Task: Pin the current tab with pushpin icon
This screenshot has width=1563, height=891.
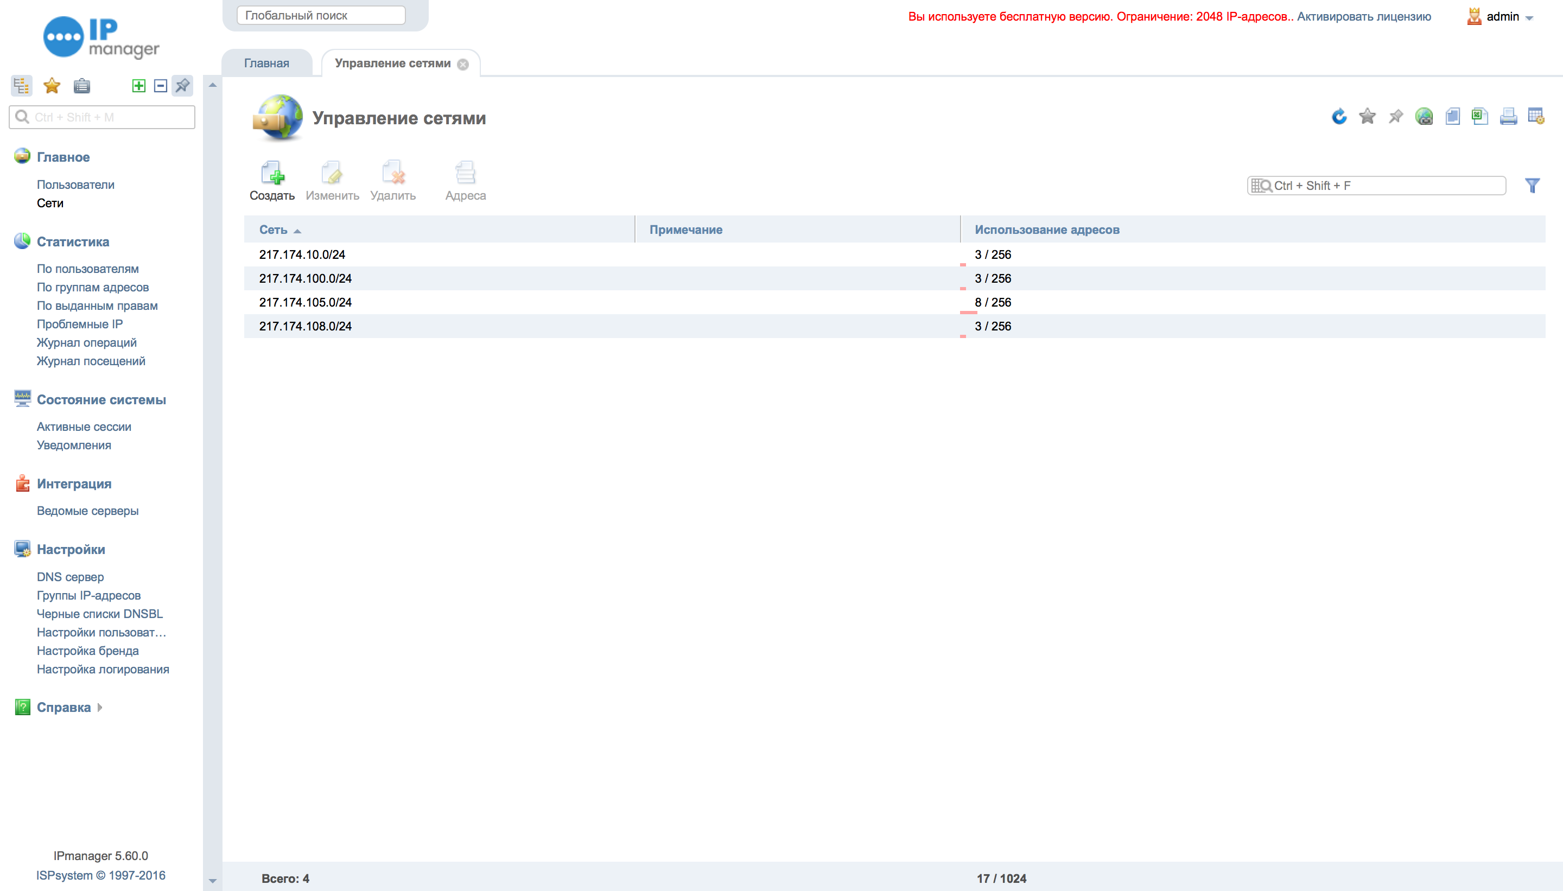Action: coord(1395,116)
